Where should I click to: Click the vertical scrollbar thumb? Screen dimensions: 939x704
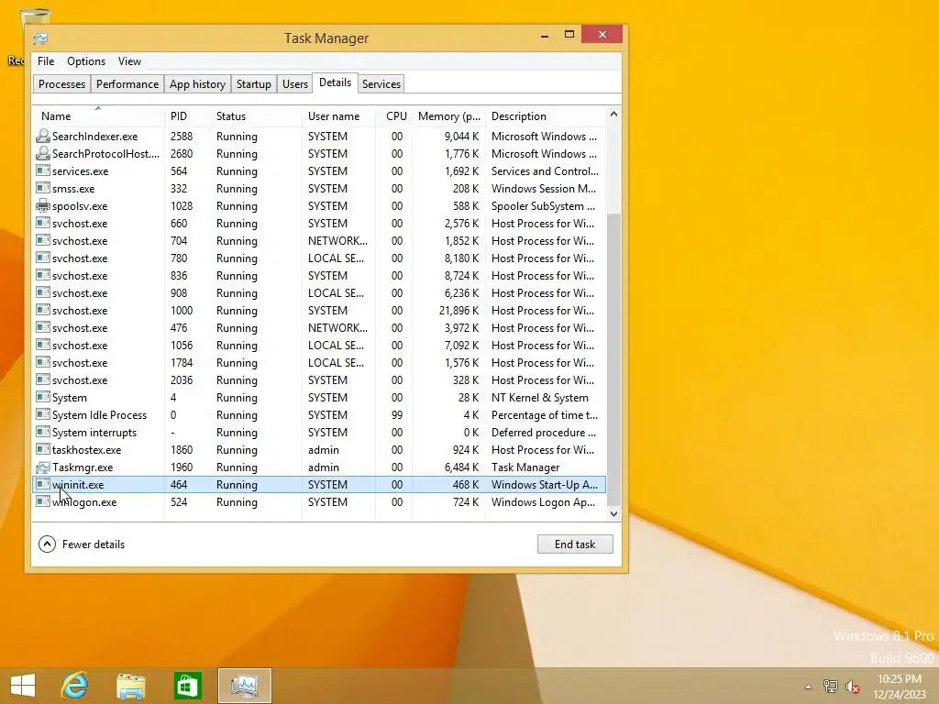[613, 358]
